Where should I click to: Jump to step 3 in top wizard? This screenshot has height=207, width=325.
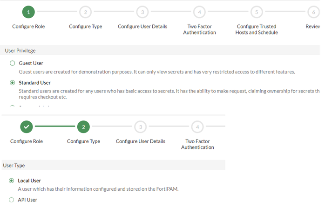tap(142, 12)
